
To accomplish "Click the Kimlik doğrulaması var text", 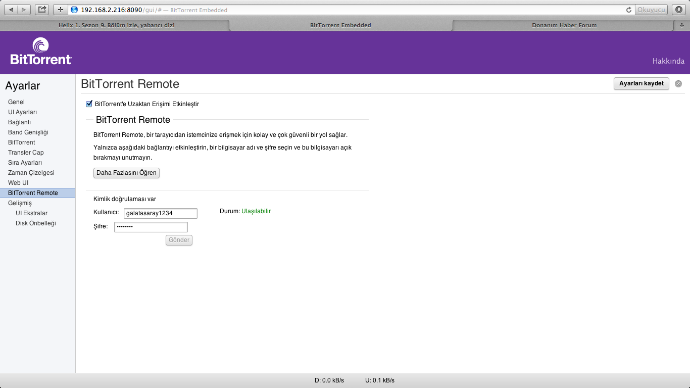I will click(125, 199).
